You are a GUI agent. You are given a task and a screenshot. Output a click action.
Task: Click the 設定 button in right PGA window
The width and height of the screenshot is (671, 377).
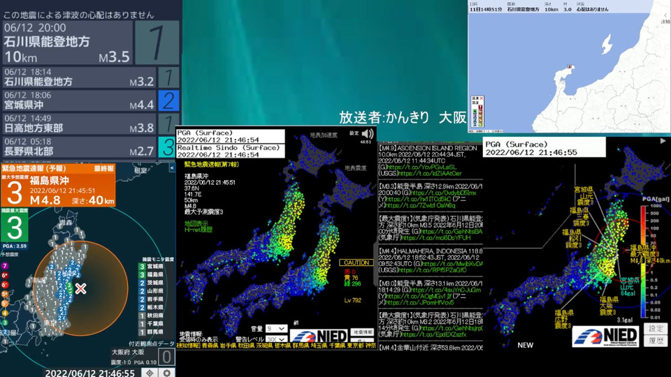click(656, 329)
